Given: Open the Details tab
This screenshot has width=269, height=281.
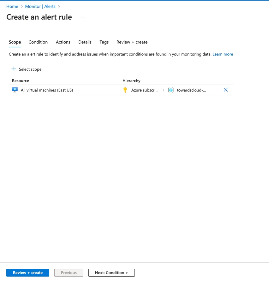Looking at the screenshot, I should (x=85, y=42).
